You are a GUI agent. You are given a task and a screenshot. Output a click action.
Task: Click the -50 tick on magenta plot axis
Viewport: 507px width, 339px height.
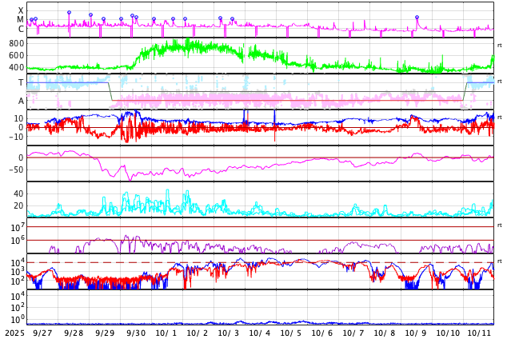pos(14,169)
